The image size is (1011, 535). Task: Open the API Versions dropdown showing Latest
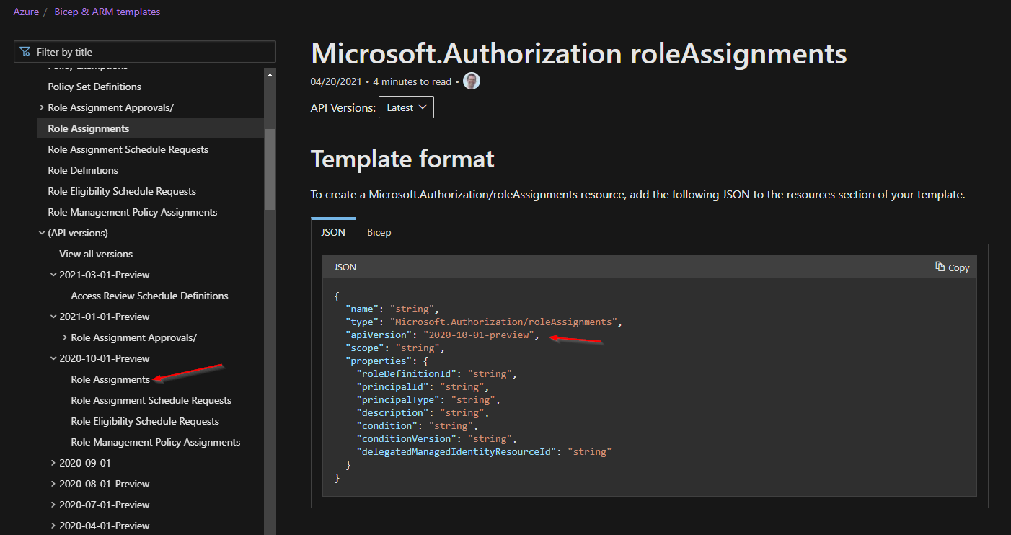[406, 106]
